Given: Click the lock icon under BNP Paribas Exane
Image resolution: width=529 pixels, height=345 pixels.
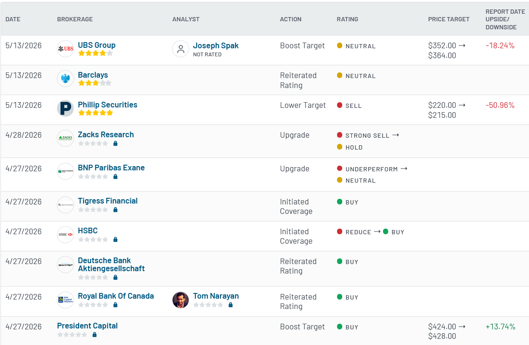Looking at the screenshot, I should pyautogui.click(x=115, y=177).
